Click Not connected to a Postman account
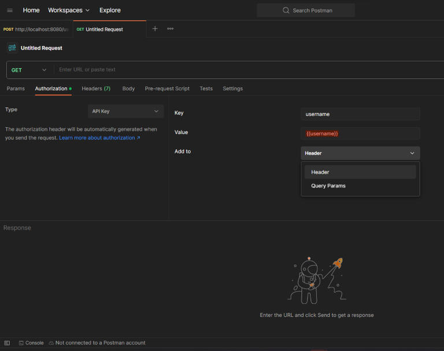The width and height of the screenshot is (444, 351). click(97, 343)
